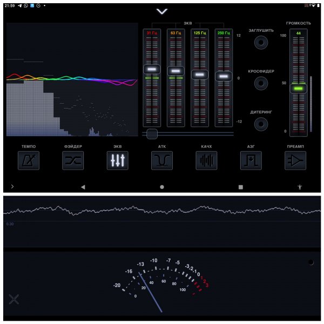Image resolution: width=324 pixels, height=324 pixels.
Task: Toggle the ДИТЕРИНГ knob
Action: [x=261, y=124]
